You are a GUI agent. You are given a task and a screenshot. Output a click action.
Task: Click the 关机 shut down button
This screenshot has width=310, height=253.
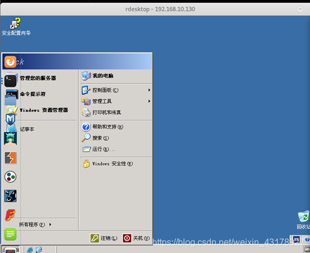pos(136,238)
